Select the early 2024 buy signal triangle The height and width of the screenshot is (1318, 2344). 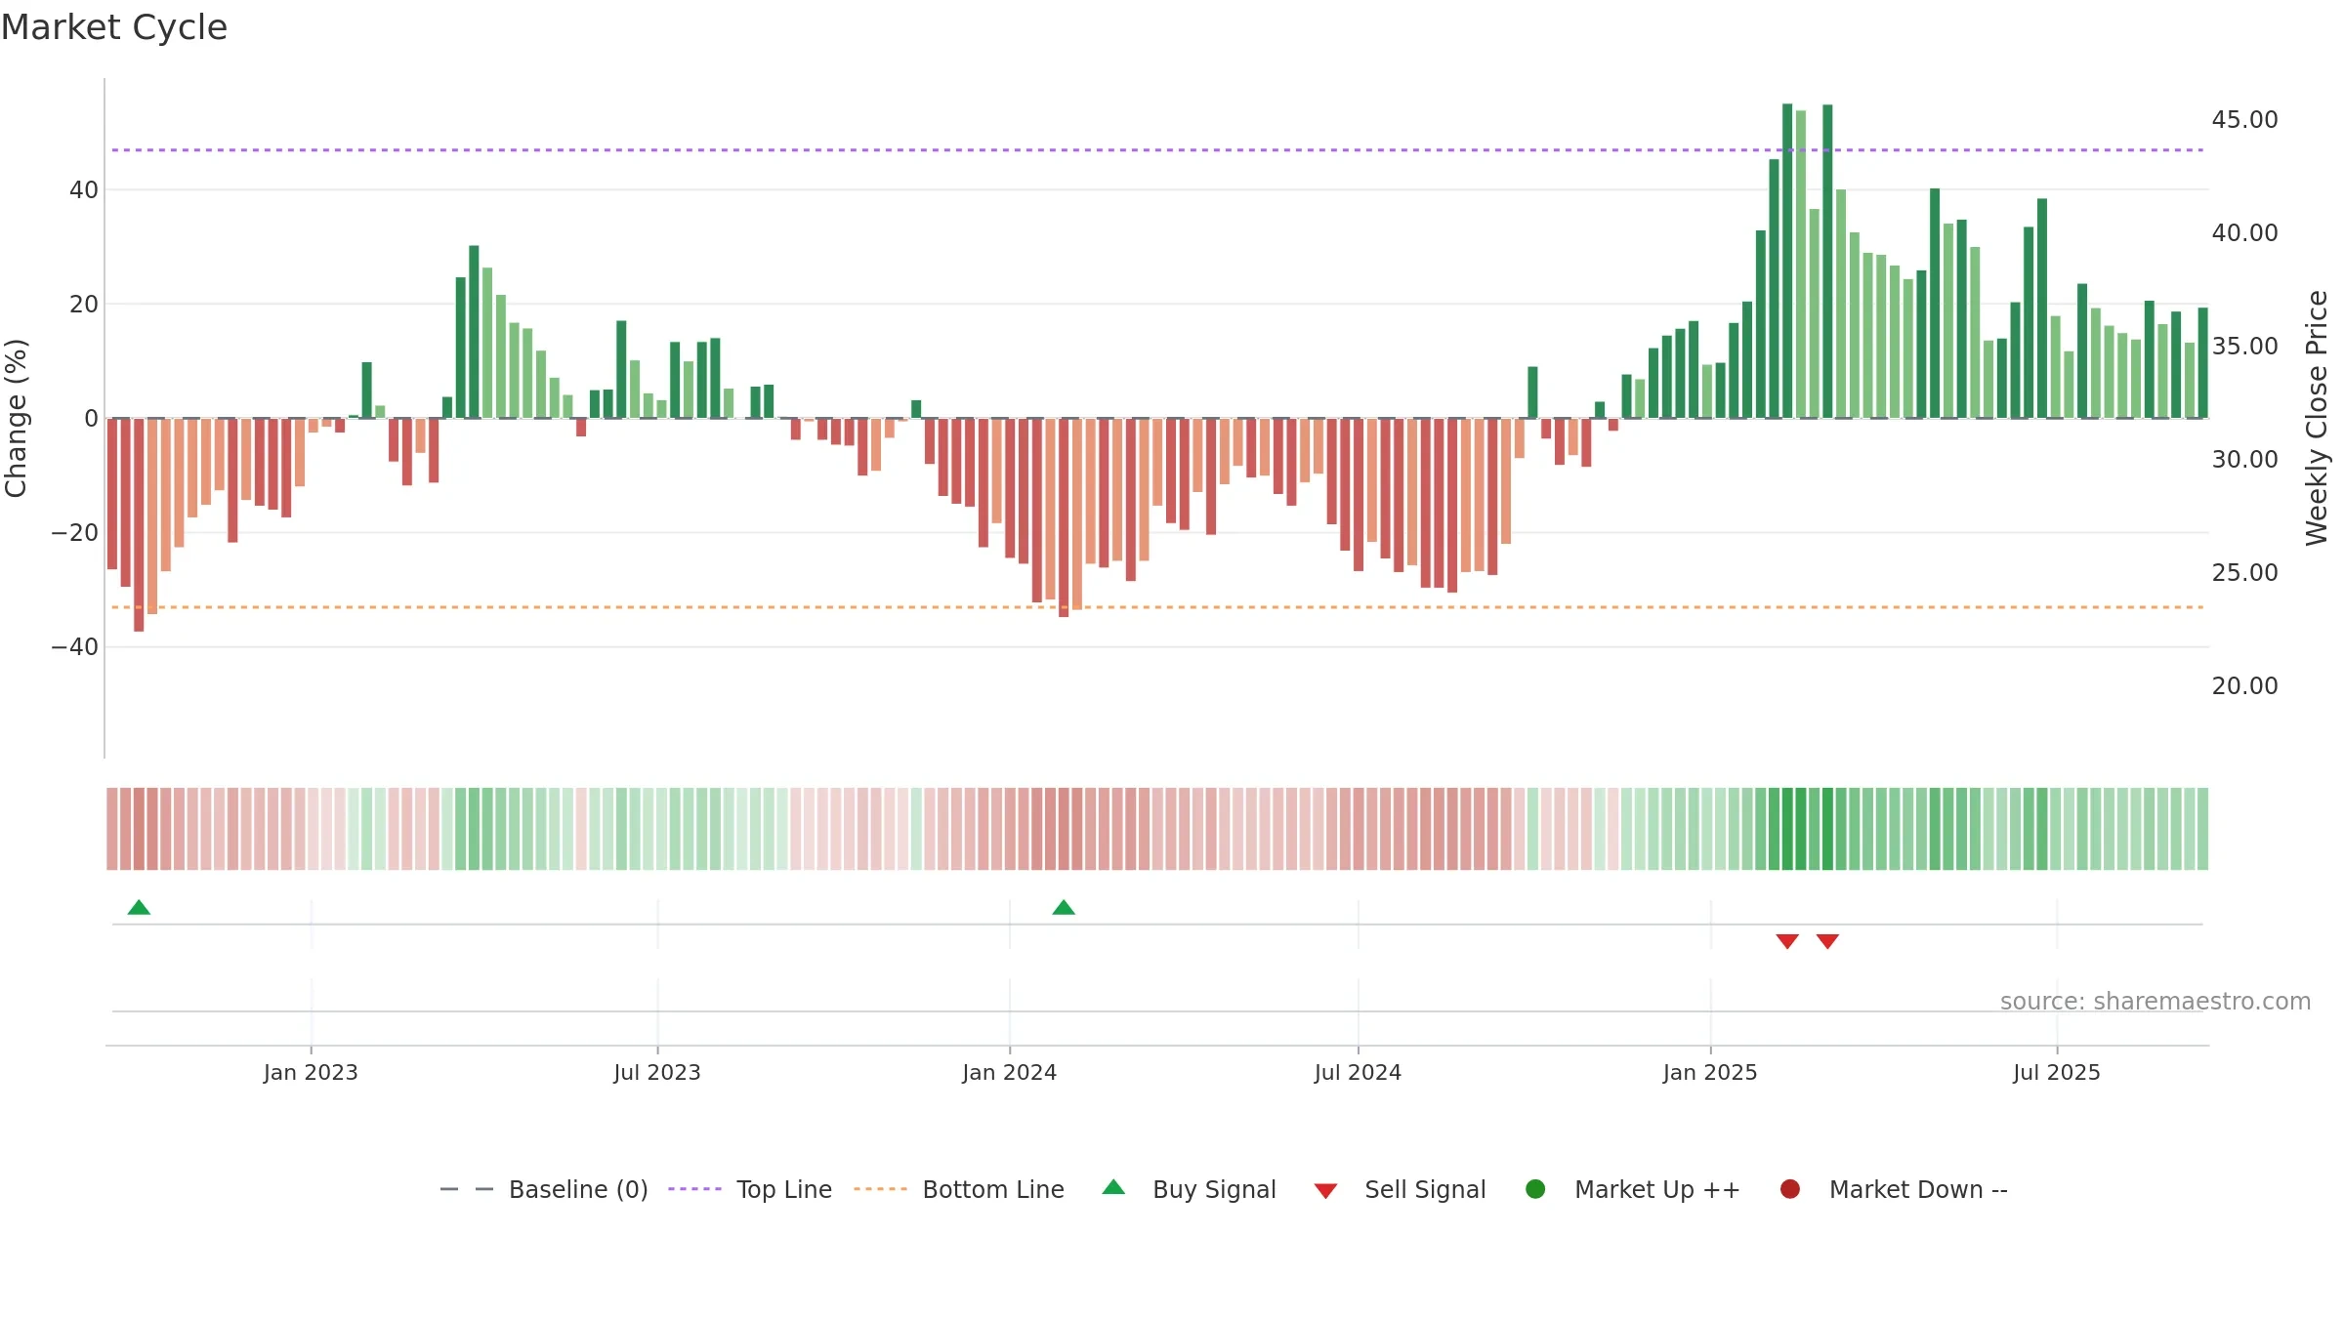click(x=1064, y=907)
